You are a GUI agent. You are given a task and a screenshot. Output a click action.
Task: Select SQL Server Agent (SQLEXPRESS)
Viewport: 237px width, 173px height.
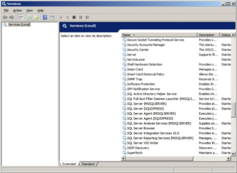pos(150,119)
